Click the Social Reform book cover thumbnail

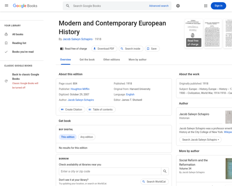click(229, 169)
